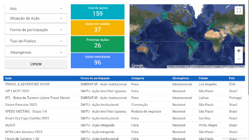Viewport: 249px width, 140px height.
Task: Zoom out on the map
Action: pos(238,59)
